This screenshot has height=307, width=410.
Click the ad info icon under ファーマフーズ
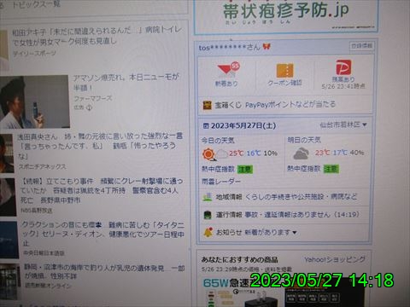tap(89, 107)
